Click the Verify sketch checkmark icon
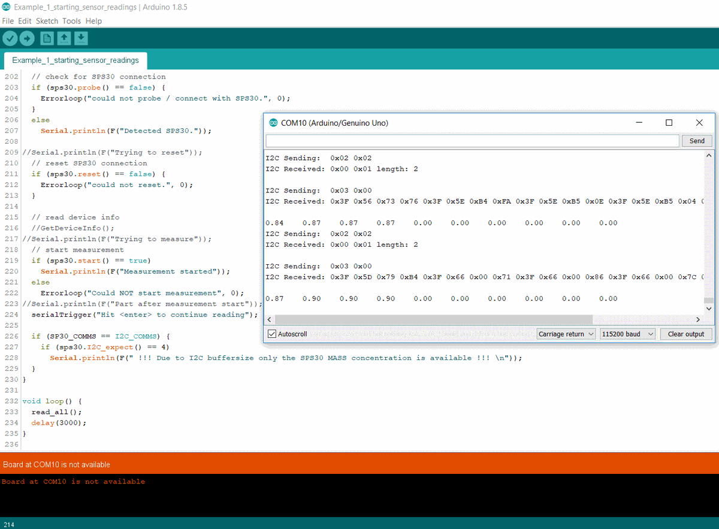 click(x=10, y=38)
